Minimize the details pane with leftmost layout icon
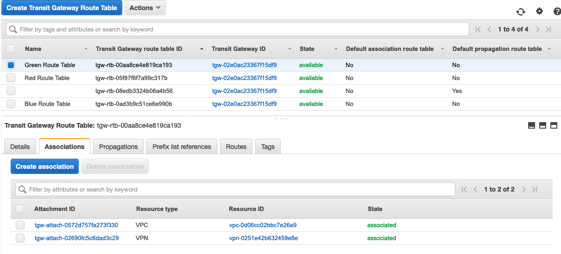This screenshot has height=254, width=561. tap(531, 125)
